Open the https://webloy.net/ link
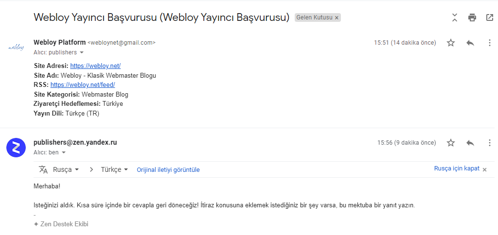Image resolution: width=498 pixels, height=235 pixels. [95, 66]
